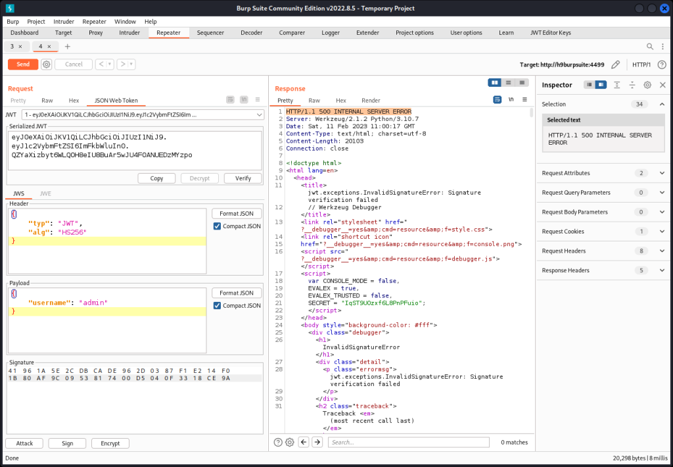Click the Inspector collapse-all sections icon
This screenshot has height=467, width=673.
pos(632,85)
